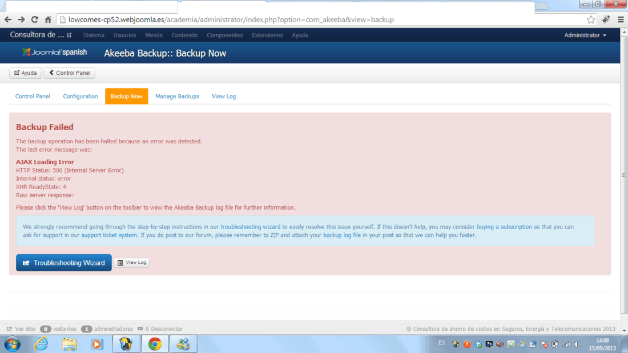The height and width of the screenshot is (353, 628).
Task: Open the Action Center flag tray icon
Action: [544, 344]
